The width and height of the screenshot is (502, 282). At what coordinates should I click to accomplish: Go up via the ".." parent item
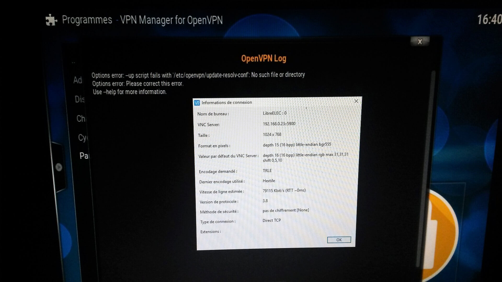pos(73,62)
